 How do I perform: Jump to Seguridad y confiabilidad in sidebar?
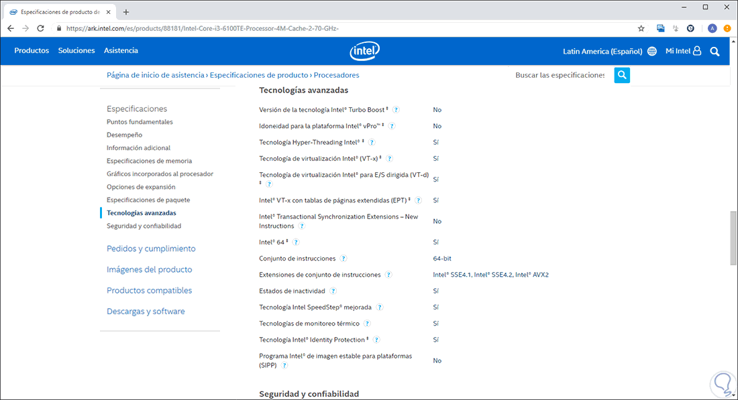(x=144, y=226)
